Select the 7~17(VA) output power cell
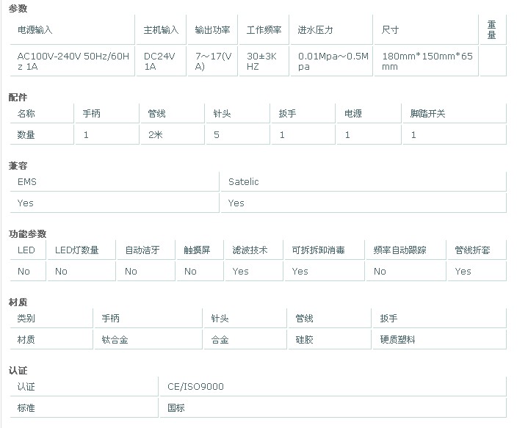The height and width of the screenshot is (428, 528). (213, 61)
